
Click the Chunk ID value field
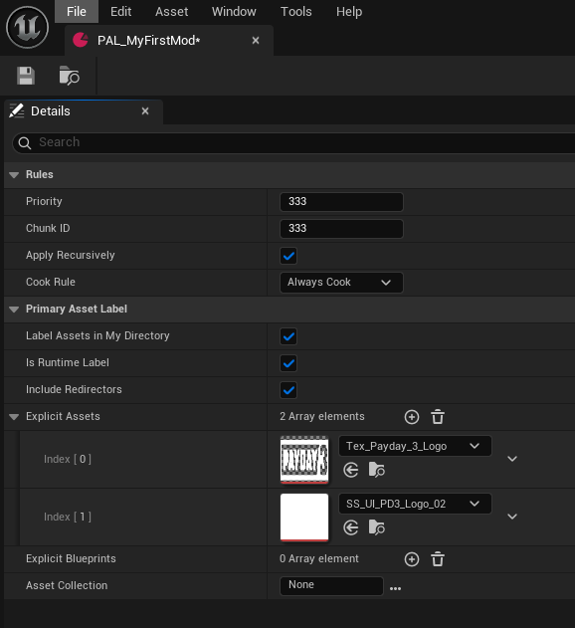[x=341, y=229]
